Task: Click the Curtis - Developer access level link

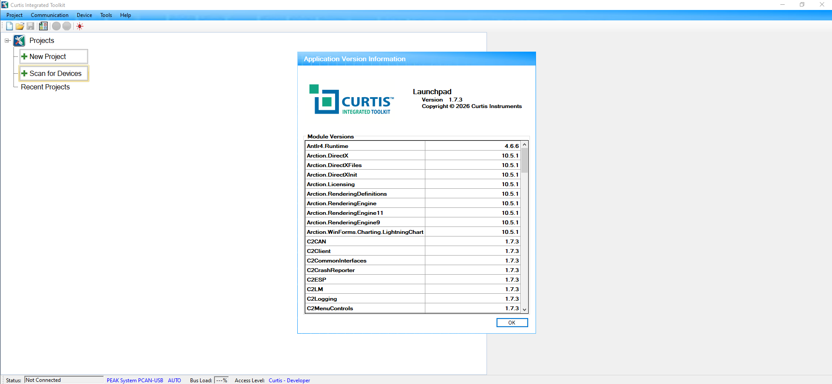Action: point(289,380)
